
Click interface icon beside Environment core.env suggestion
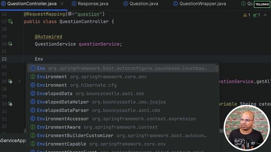33,77
